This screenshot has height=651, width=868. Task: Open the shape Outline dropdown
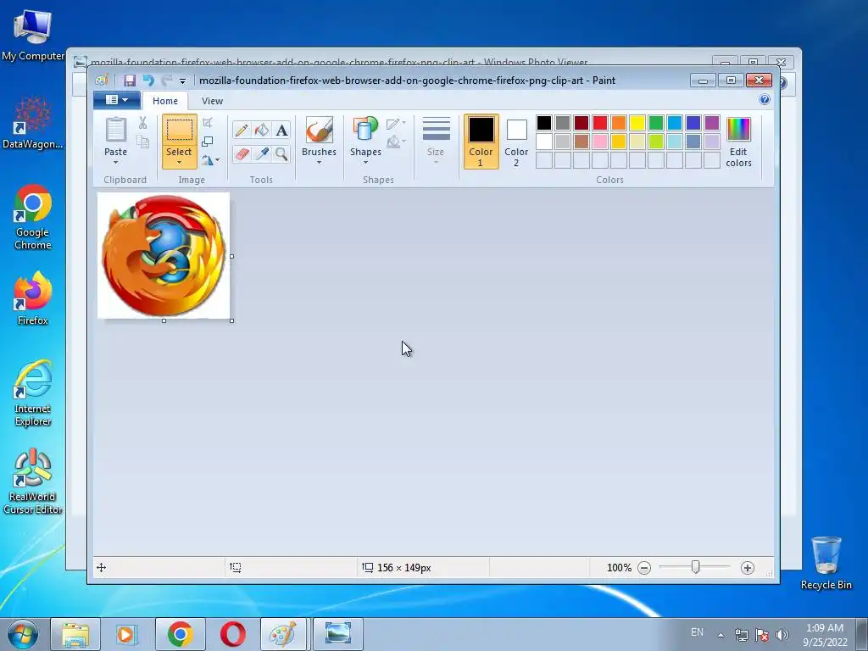[x=396, y=124]
